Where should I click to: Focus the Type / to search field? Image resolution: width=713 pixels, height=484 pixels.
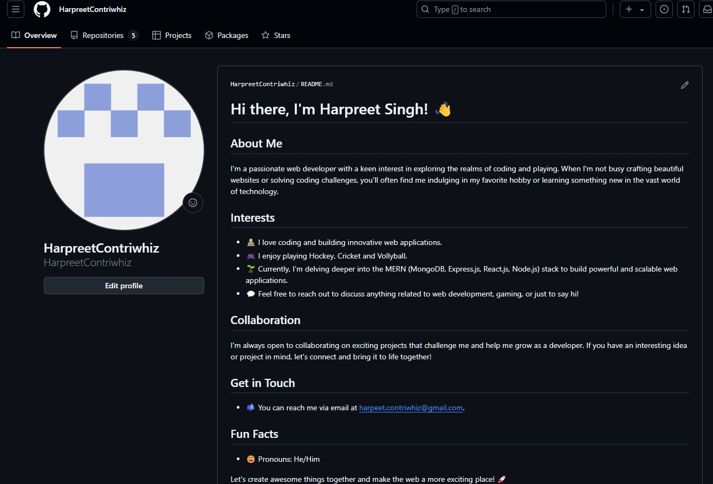click(x=511, y=9)
